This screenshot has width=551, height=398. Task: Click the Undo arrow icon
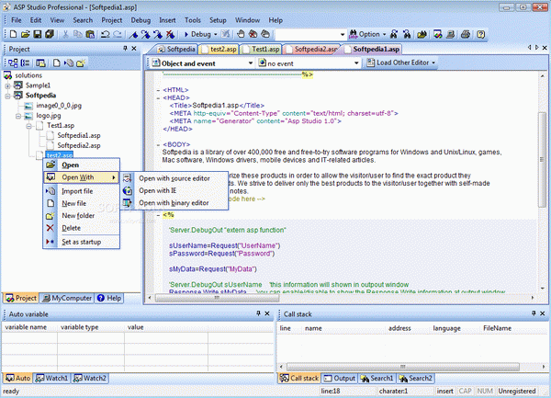(105, 34)
